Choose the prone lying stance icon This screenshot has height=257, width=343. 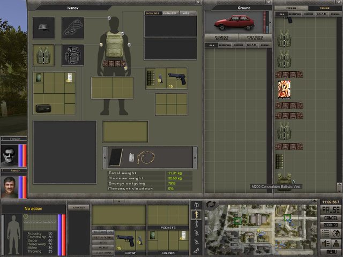pyautogui.click(x=197, y=251)
